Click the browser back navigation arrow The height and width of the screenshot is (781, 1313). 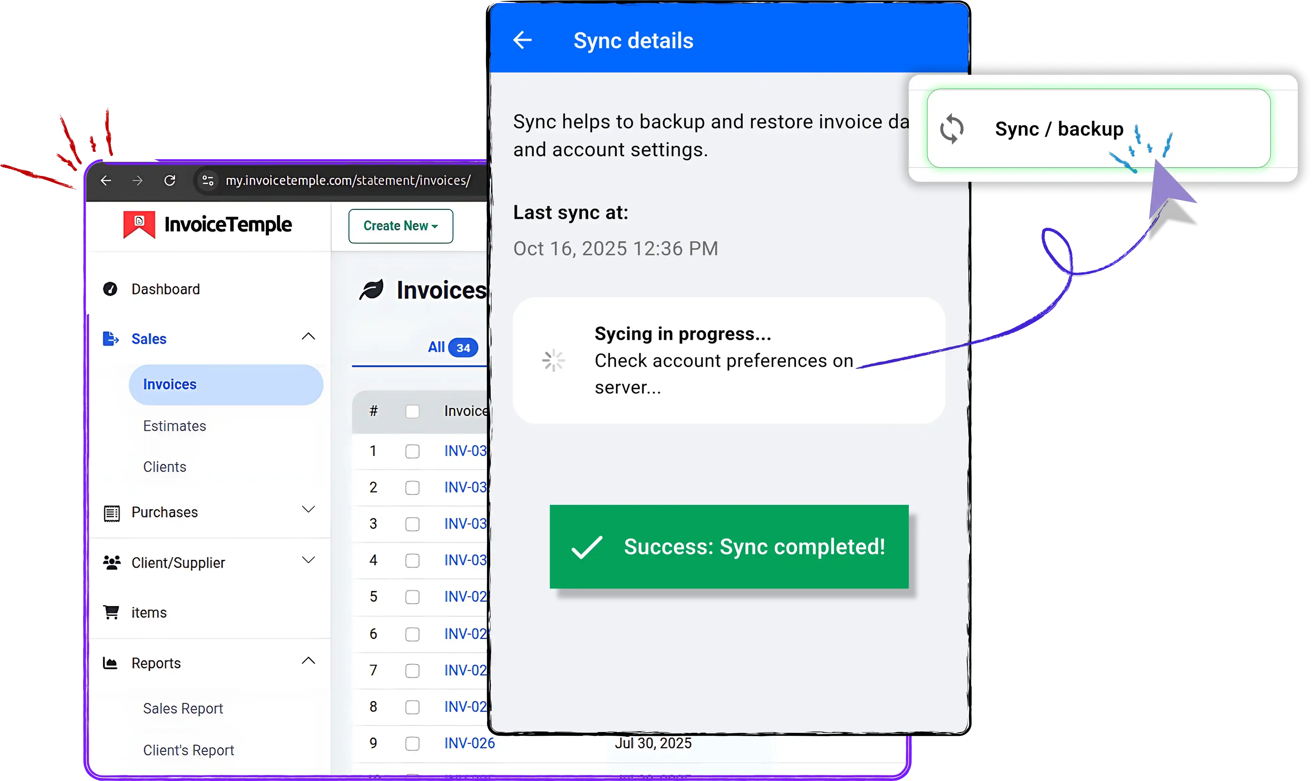pyautogui.click(x=106, y=180)
